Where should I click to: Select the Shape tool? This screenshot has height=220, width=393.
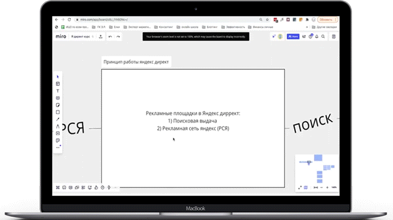tap(58, 112)
